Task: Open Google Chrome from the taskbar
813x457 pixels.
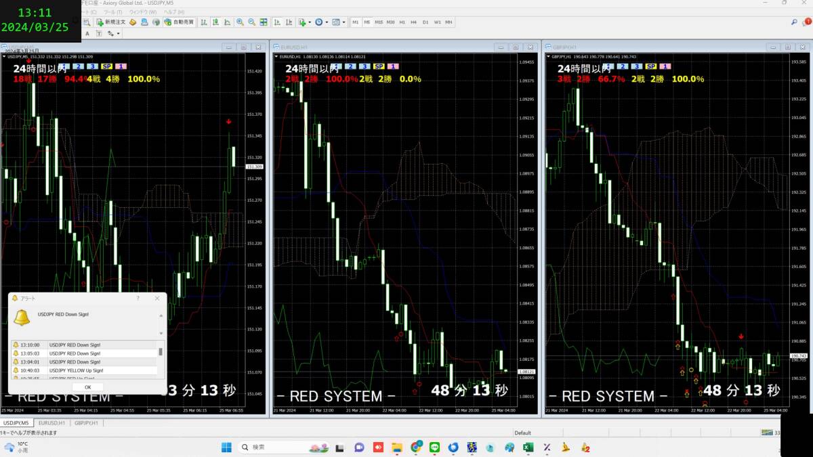Action: coord(416,447)
